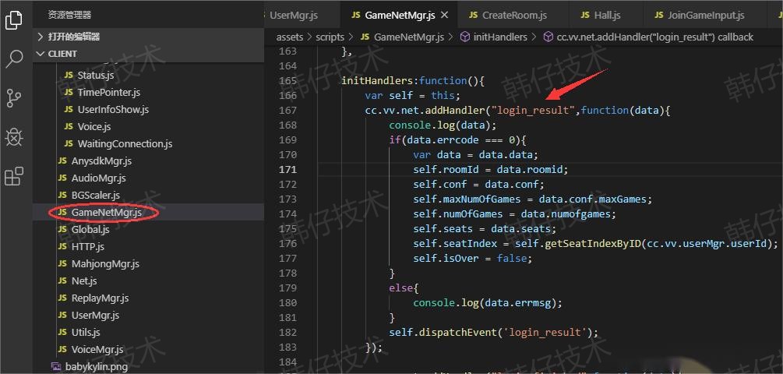
Task: Open MahjongMgr.js in the file tree
Action: (x=148, y=263)
